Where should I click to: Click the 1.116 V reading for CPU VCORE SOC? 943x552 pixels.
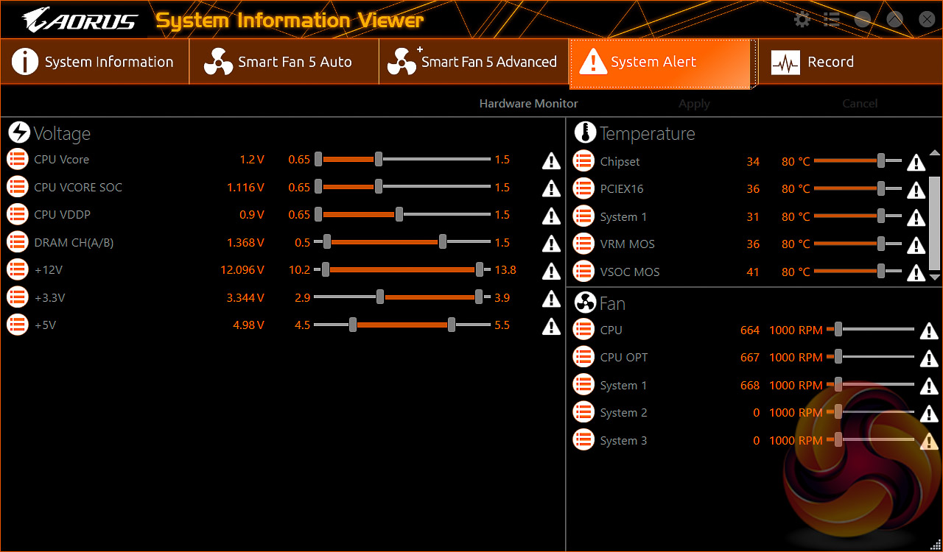click(x=246, y=188)
